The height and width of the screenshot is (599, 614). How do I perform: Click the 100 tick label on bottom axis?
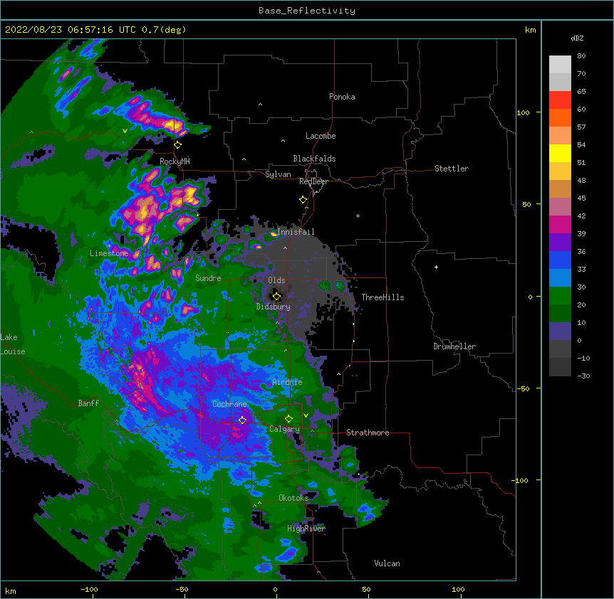[x=458, y=589]
